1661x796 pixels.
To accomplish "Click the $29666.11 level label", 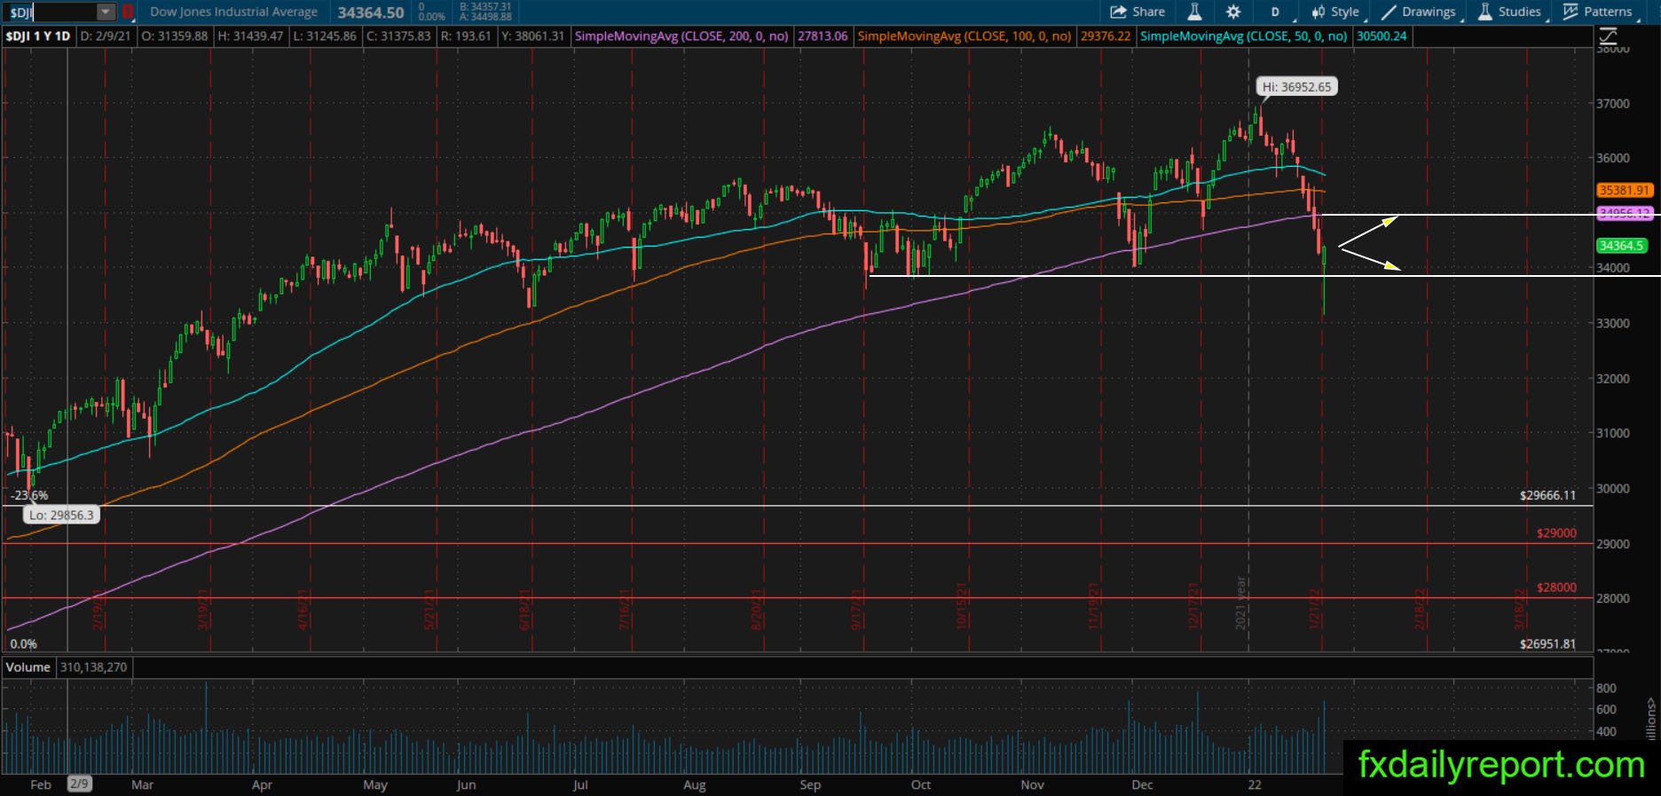I will click(1547, 495).
